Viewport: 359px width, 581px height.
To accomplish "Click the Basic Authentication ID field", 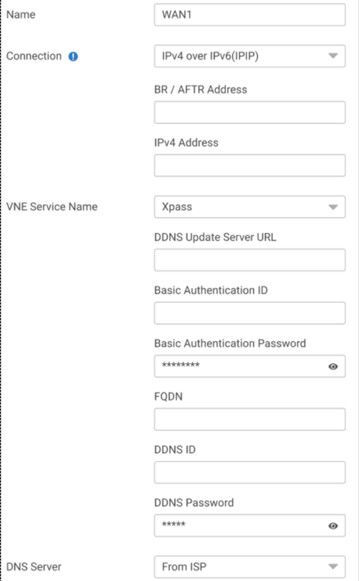I will tap(249, 313).
